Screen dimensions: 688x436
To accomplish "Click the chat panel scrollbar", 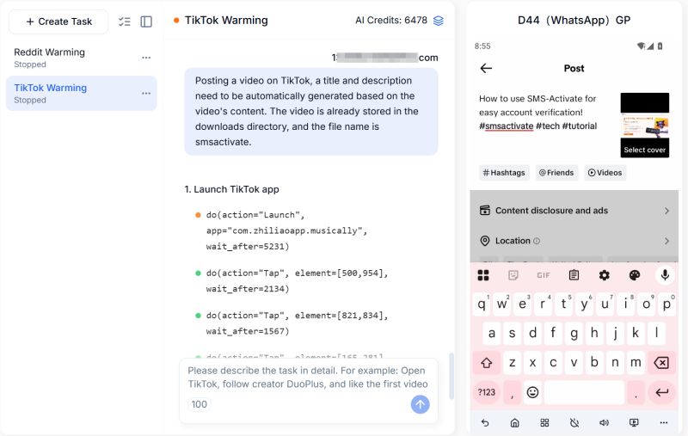I will coord(451,376).
